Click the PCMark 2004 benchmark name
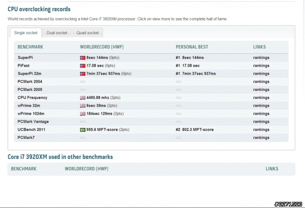Screen dimensions: 305x208 tap(30, 81)
